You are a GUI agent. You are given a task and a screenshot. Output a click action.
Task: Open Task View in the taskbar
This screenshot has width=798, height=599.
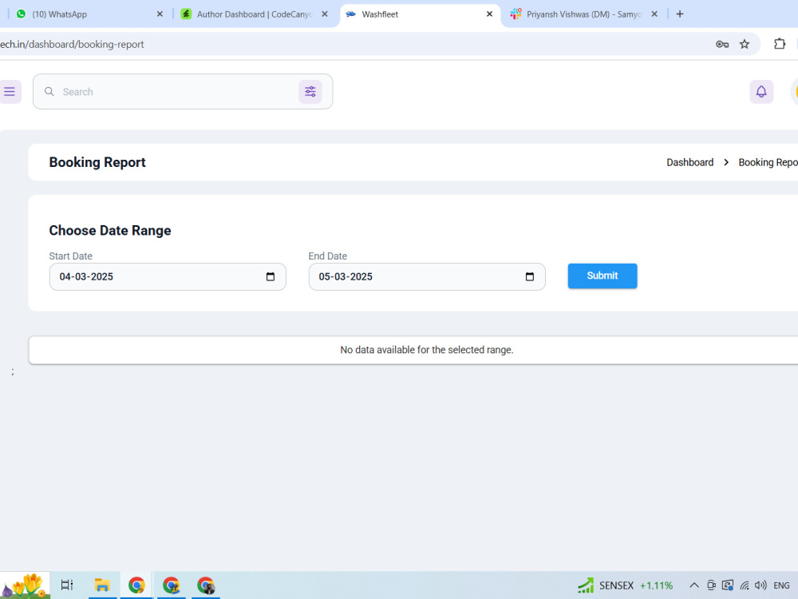tap(67, 585)
